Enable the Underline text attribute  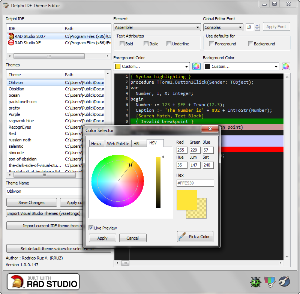[x=169, y=44]
